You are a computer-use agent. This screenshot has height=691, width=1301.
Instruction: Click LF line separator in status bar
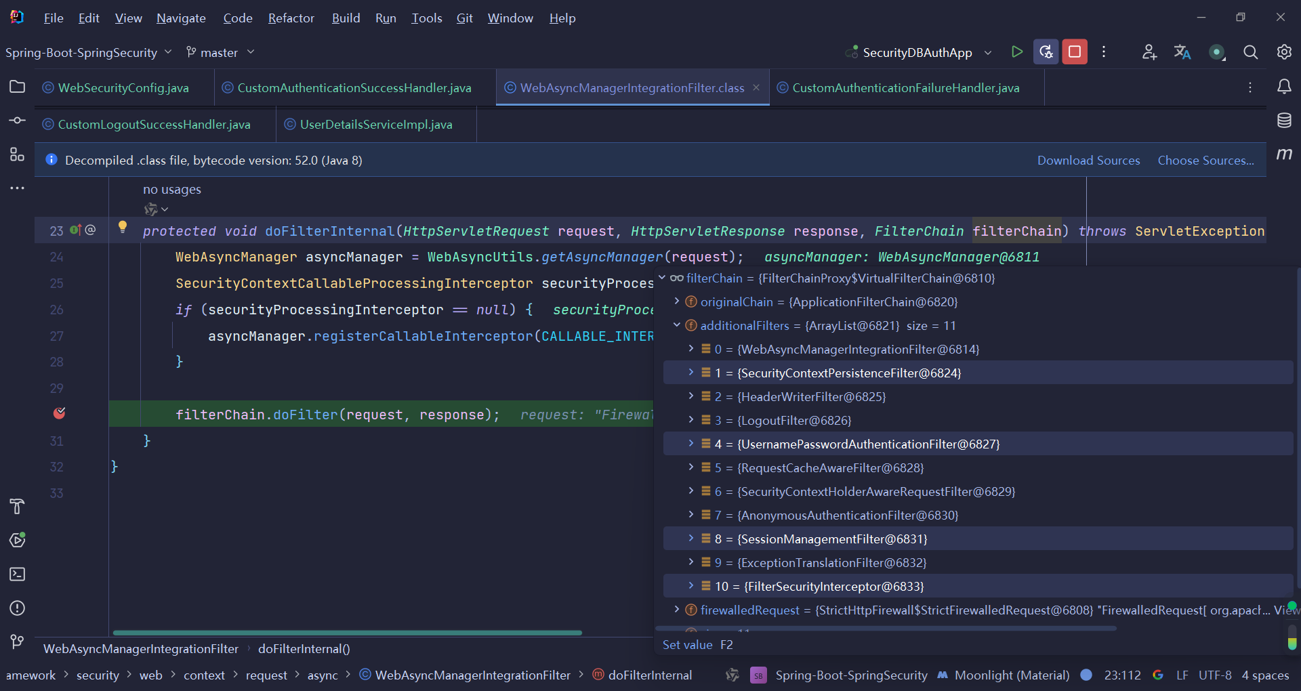tap(1182, 675)
